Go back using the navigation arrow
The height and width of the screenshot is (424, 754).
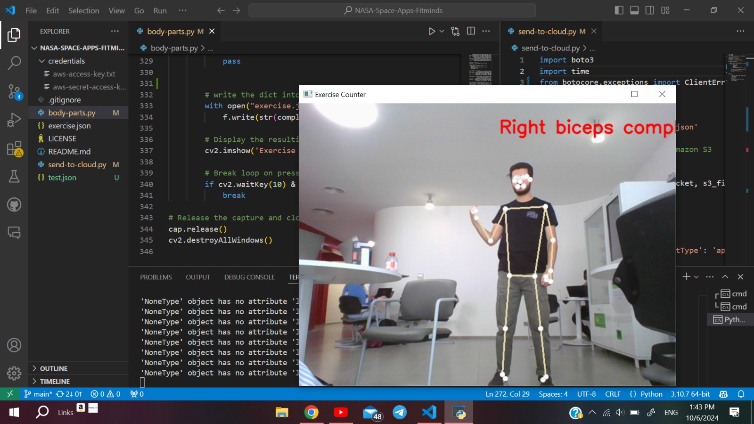221,10
